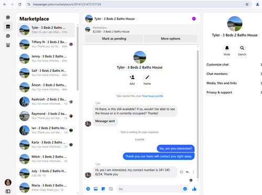Click the browser forward arrow
Screen dimensions: 262x195
[12, 4]
